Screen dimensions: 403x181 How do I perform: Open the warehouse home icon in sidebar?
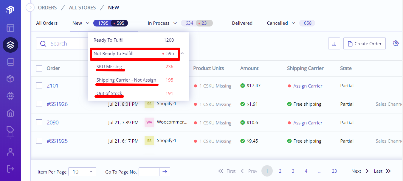coord(10,113)
